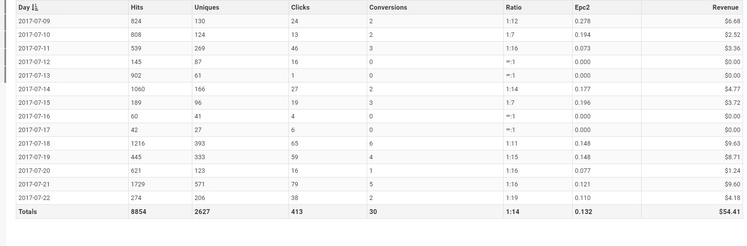Click the 2017-07-22 row date
The width and height of the screenshot is (747, 246).
click(x=34, y=198)
